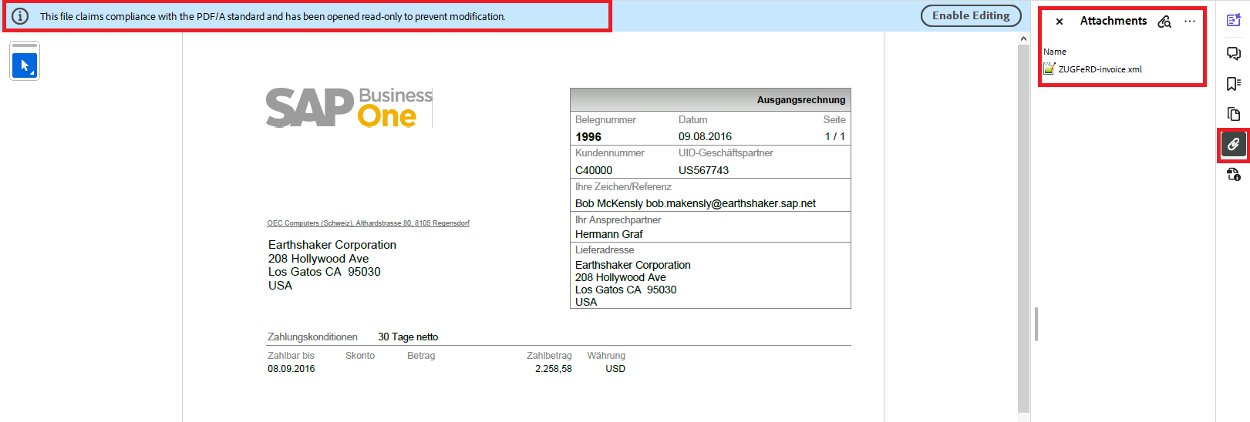Click the PDF/A compliance message text

tap(273, 16)
